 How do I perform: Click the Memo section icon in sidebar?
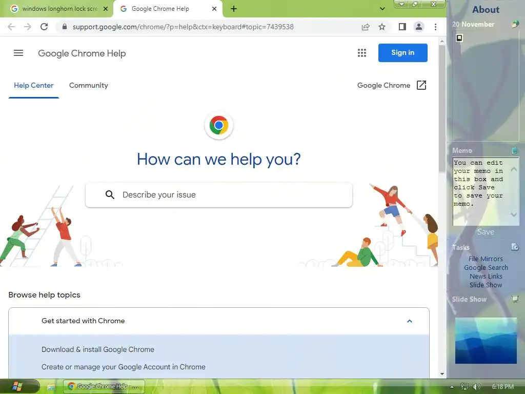(x=515, y=150)
